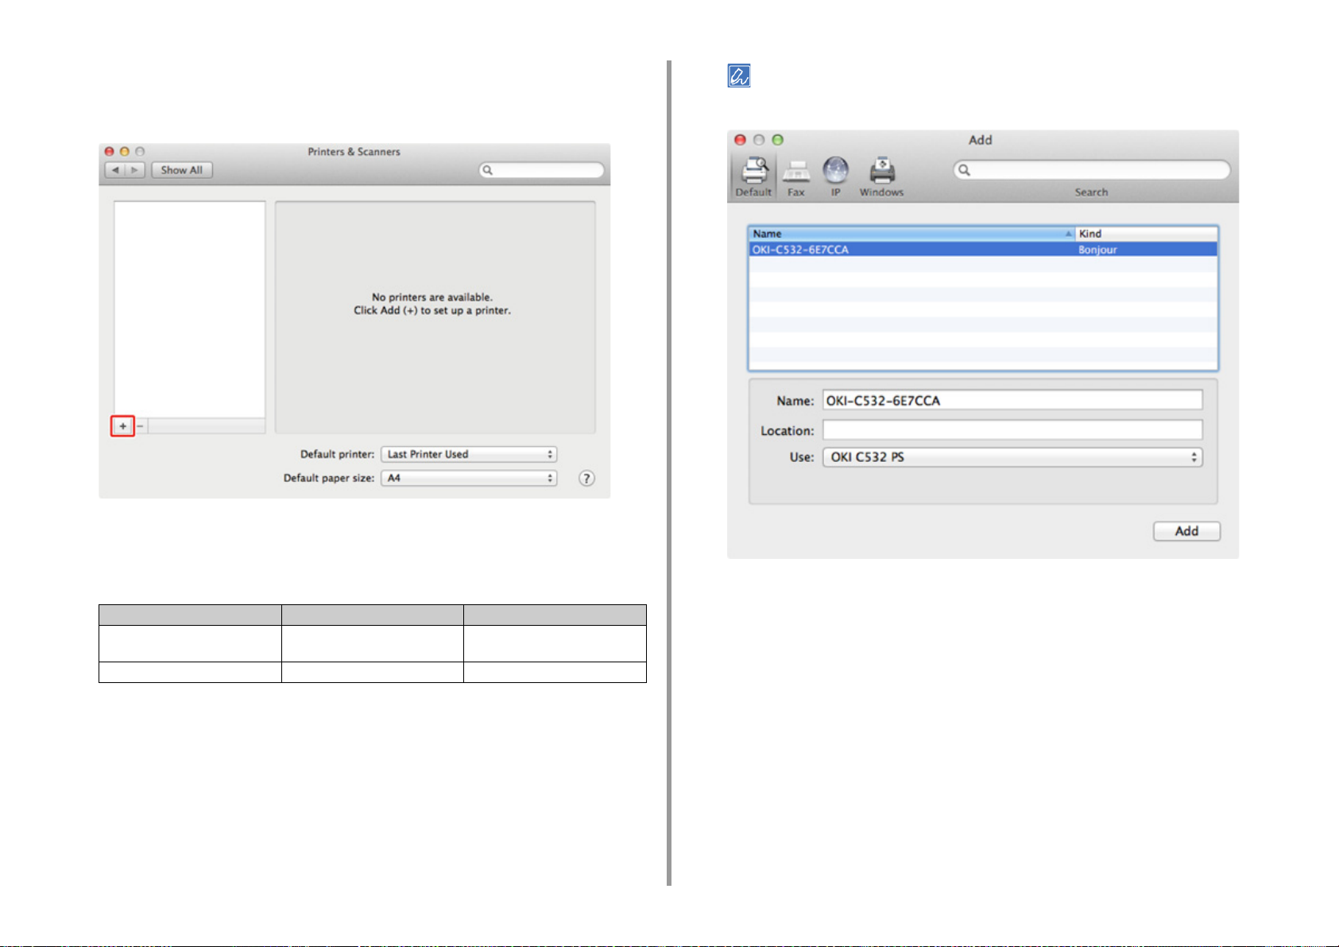Viewport: 1339px width, 947px height.
Task: Click the add printer plus button
Action: pyautogui.click(x=122, y=426)
